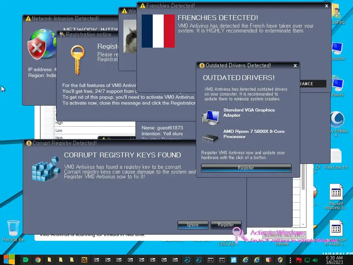Open the network tray icon

[307, 260]
